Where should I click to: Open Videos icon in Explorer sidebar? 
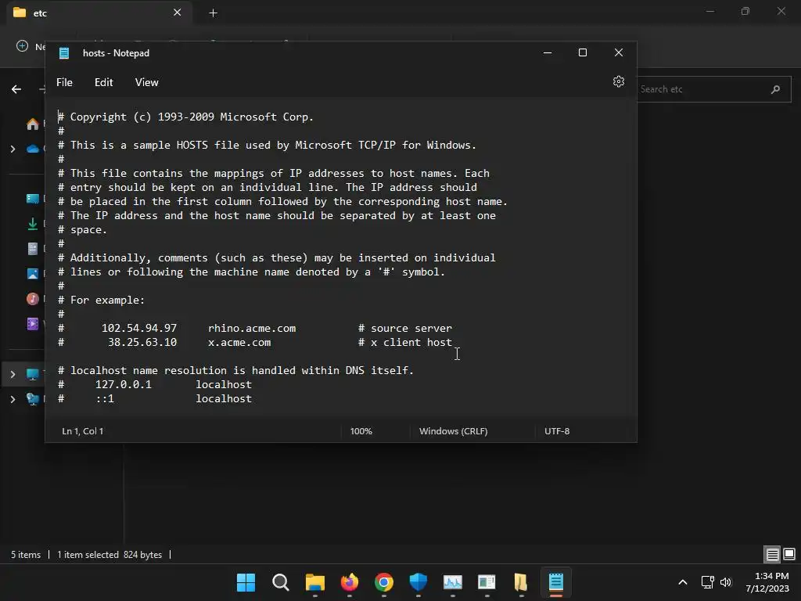click(33, 323)
